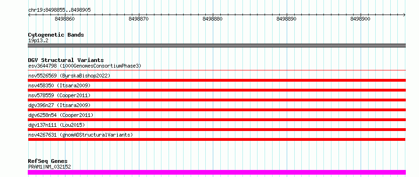The height and width of the screenshot is (177, 419).
Task: Click the red bar under nsv4267631
Action: click(217, 139)
